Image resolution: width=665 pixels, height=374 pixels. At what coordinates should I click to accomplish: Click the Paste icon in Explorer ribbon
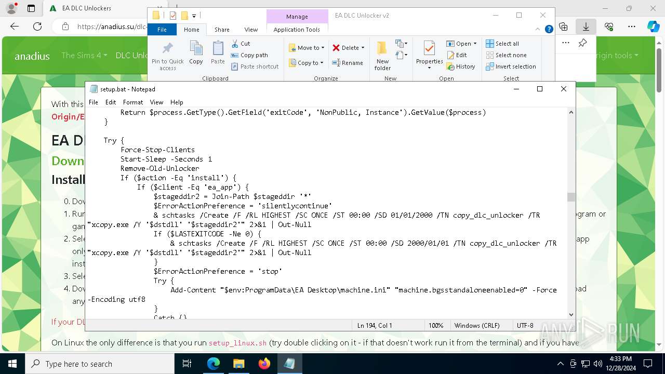point(218,52)
